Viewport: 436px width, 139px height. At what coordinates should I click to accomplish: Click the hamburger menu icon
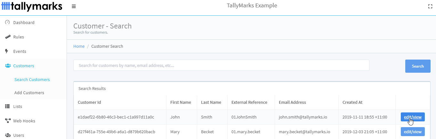pos(74,6)
